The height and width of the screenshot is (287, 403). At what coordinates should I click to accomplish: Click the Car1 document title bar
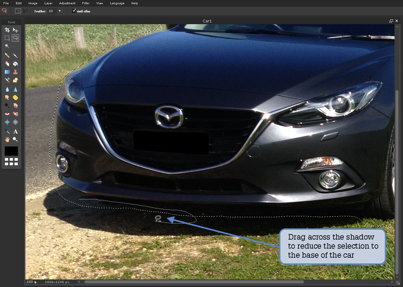(207, 21)
